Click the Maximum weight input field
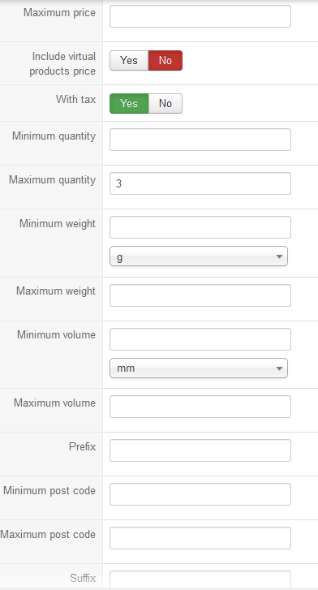Viewport: 318px width, 590px height. 200,295
